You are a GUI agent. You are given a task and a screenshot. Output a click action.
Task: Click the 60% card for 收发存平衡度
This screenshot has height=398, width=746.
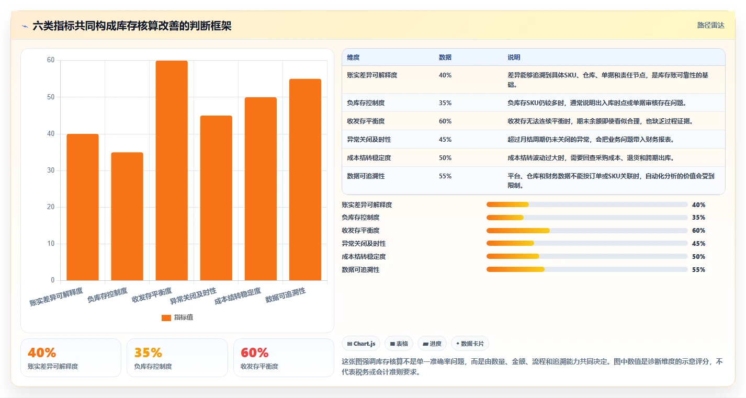click(x=284, y=358)
